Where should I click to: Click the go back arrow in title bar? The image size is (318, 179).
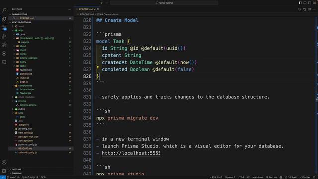pos(102,3)
